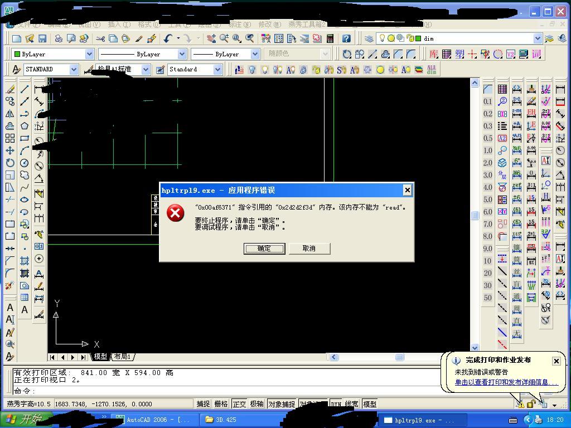Toggle 线宽 lineweight display in status bar
Screen dimensions: 571x428
[x=351, y=403]
